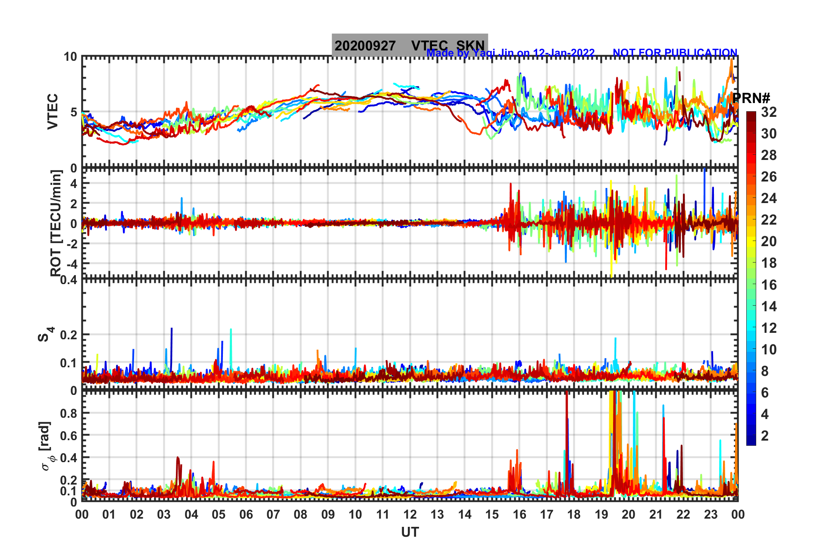Viewport: 820px width, 557px height.
Task: Click the sigma phi [rad] y-axis label
Action: pos(47,446)
